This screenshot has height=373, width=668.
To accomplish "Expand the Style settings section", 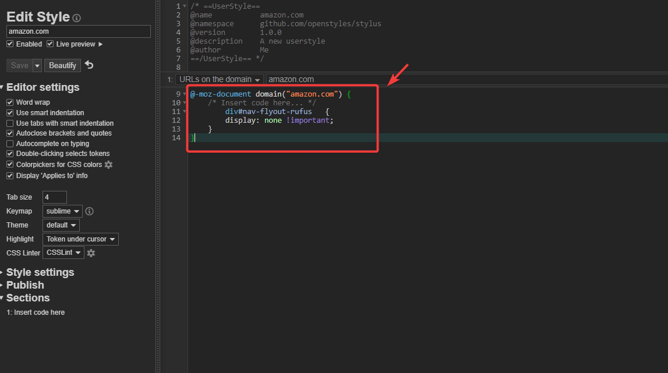I will (x=40, y=272).
